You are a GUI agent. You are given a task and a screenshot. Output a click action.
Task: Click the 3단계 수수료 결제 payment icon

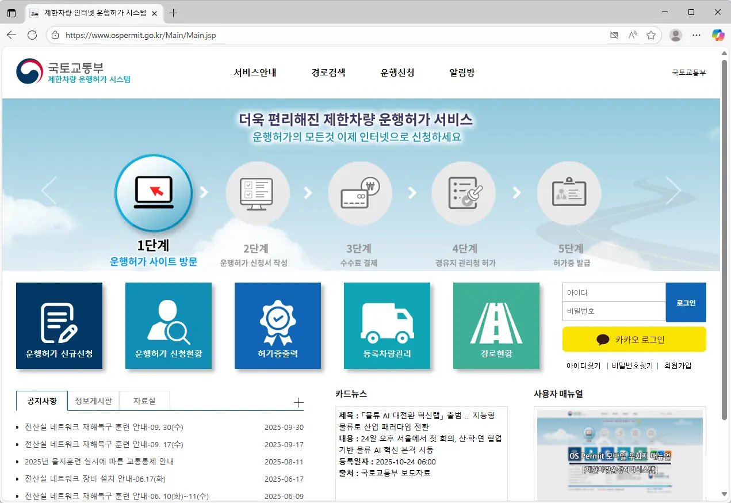pos(361,193)
